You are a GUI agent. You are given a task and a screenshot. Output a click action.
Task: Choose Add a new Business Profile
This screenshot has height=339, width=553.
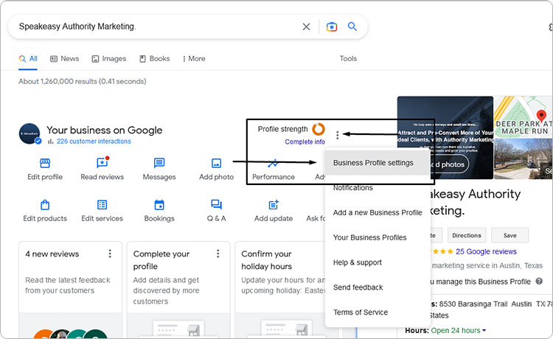click(378, 212)
